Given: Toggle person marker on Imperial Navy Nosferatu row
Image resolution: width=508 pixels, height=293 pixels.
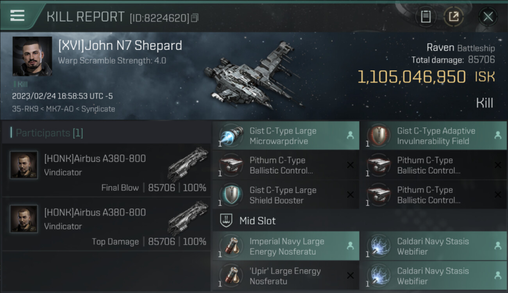Looking at the screenshot, I should coord(350,246).
